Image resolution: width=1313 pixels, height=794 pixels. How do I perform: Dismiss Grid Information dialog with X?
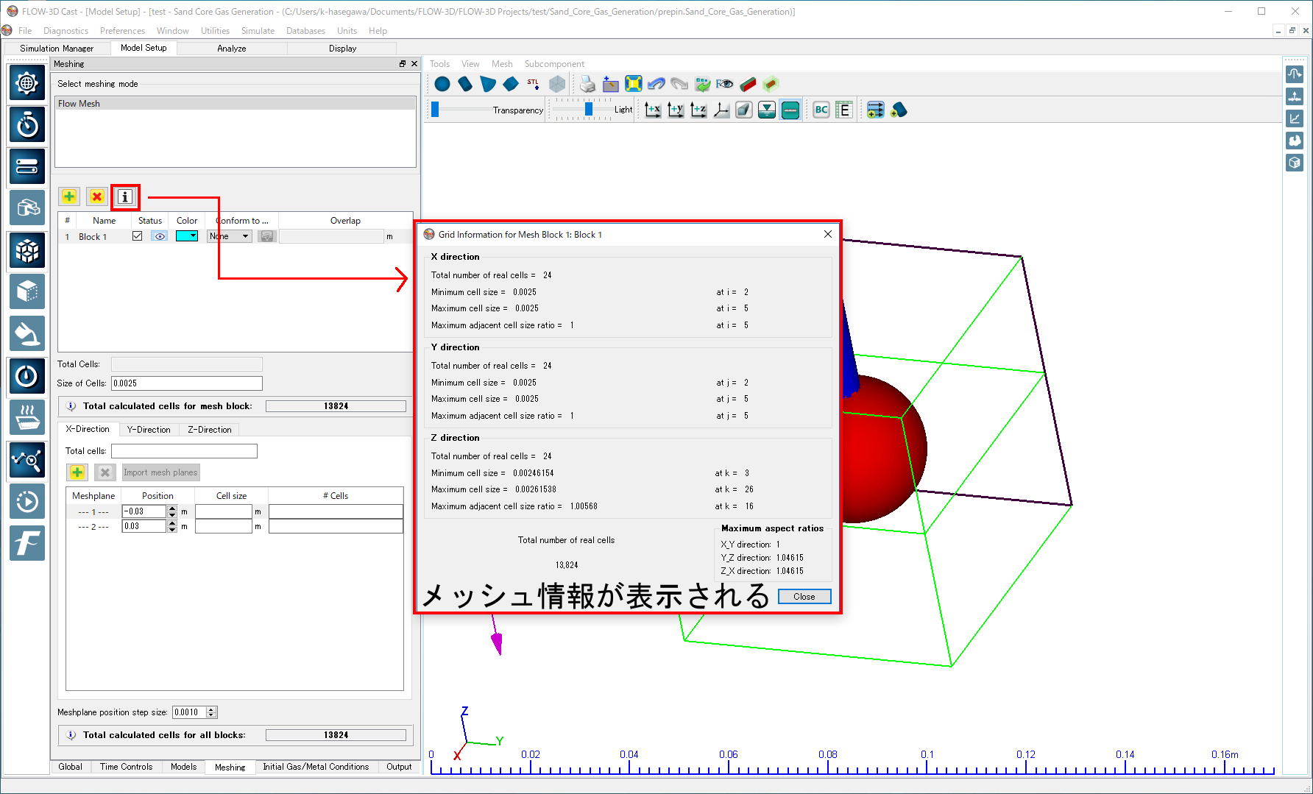pyautogui.click(x=828, y=235)
